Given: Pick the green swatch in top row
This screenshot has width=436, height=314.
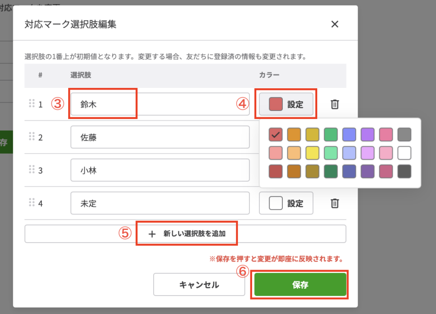Looking at the screenshot, I should [330, 134].
